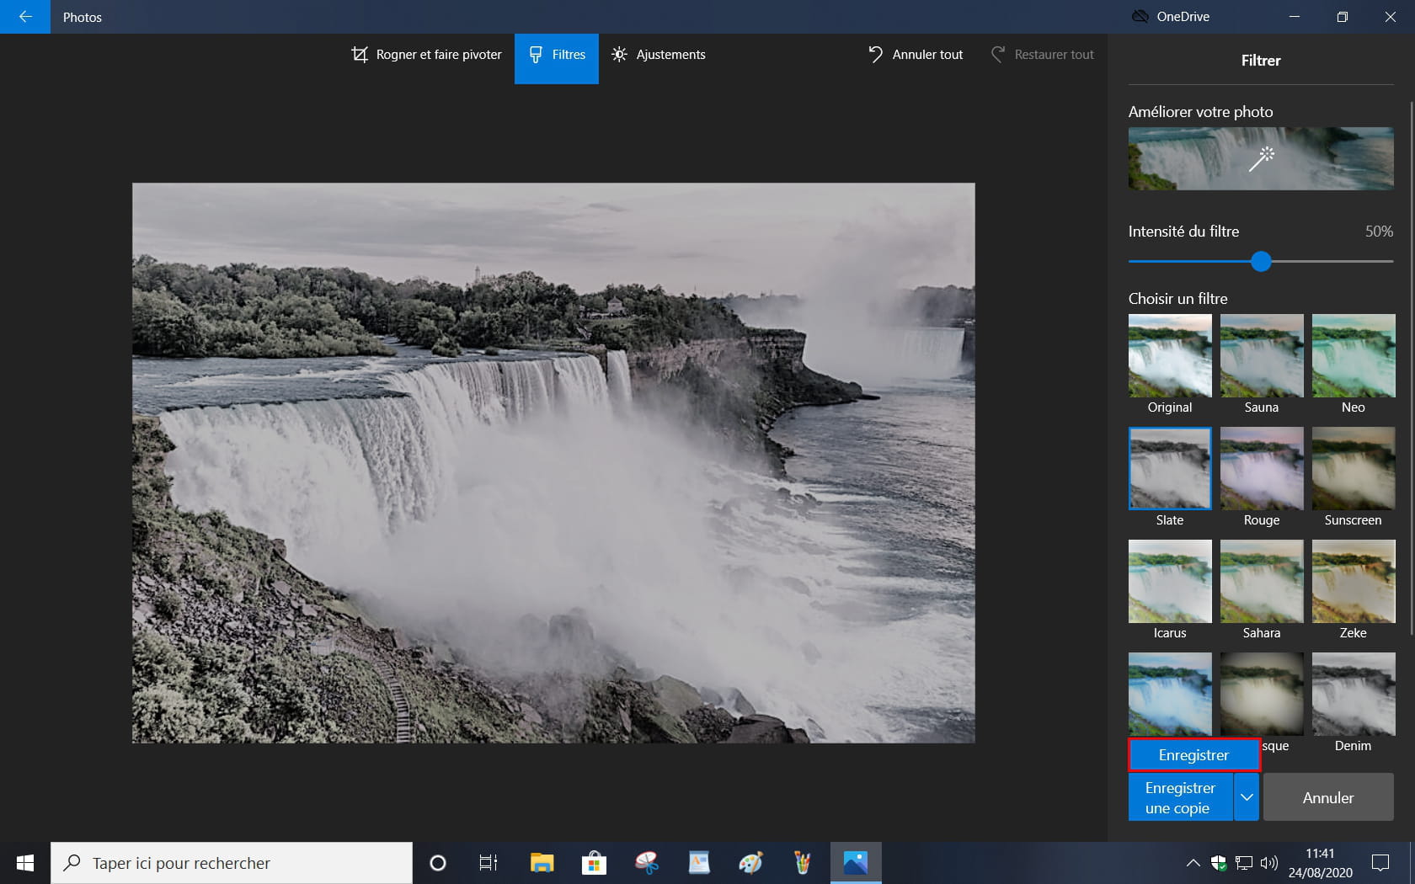This screenshot has width=1415, height=884.
Task: Show hidden system tray icons
Action: (x=1193, y=863)
